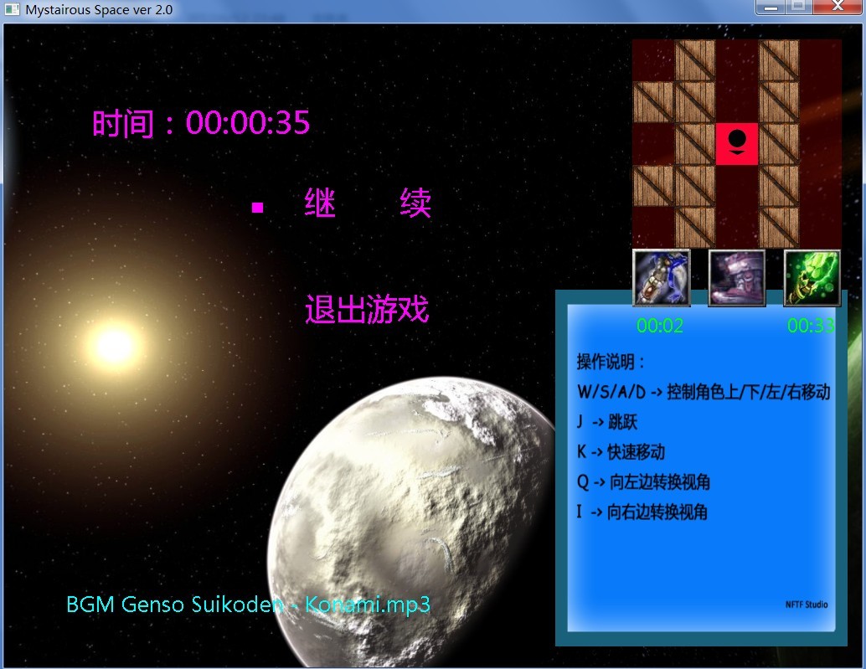Screen dimensions: 866x669
Task: Click the red player marker on the minimap
Action: pyautogui.click(x=737, y=143)
